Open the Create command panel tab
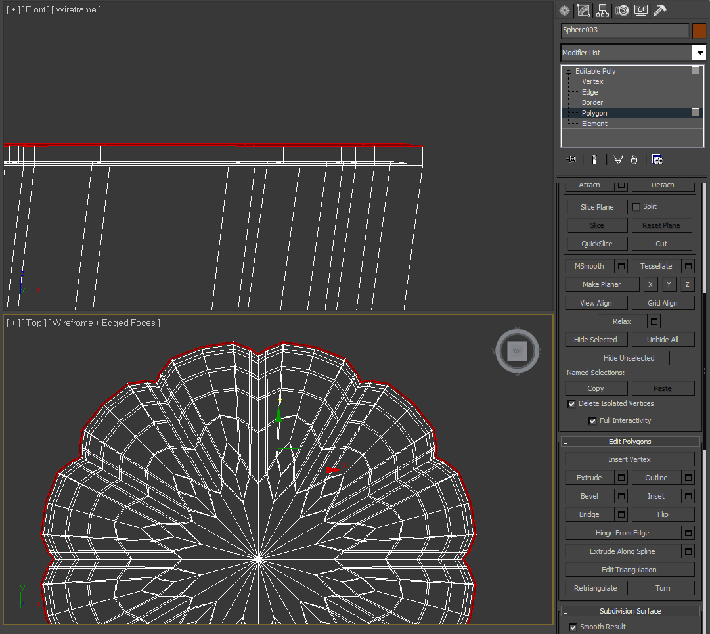Viewport: 710px width, 634px height. point(565,11)
